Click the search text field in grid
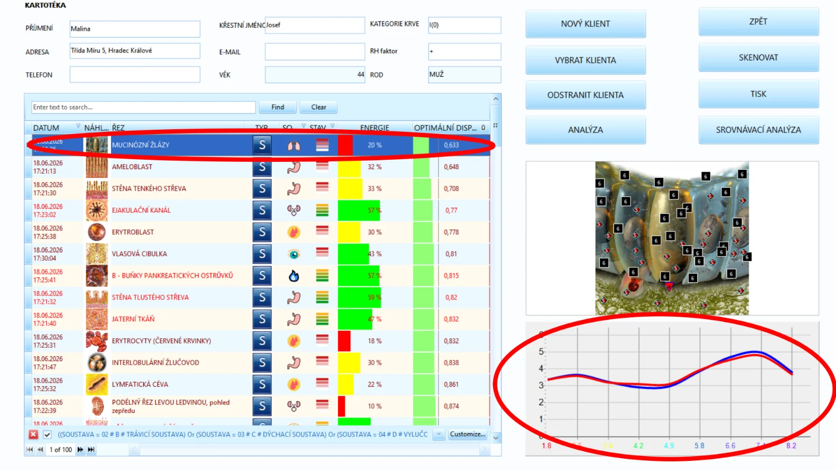This screenshot has height=470, width=836. point(143,107)
